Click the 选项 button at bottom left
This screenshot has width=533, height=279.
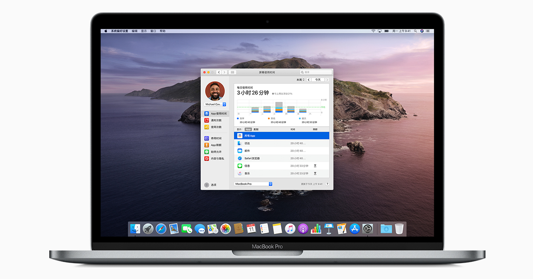pyautogui.click(x=210, y=185)
